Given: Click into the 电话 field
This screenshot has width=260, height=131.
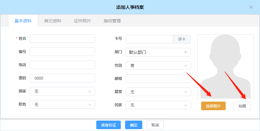Looking at the screenshot, I should (62, 65).
